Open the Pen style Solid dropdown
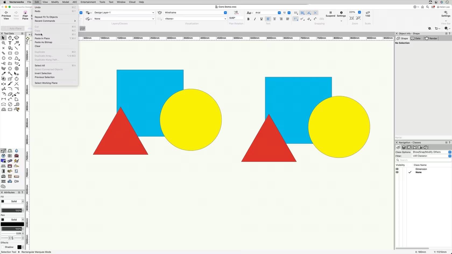The width and height of the screenshot is (452, 254). click(12, 220)
